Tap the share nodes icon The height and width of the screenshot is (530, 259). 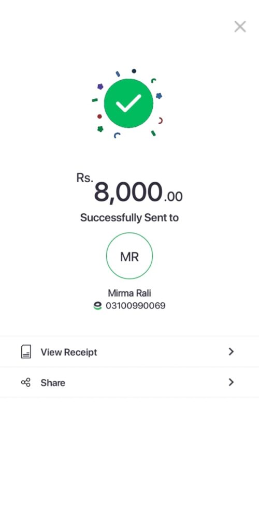(26, 382)
